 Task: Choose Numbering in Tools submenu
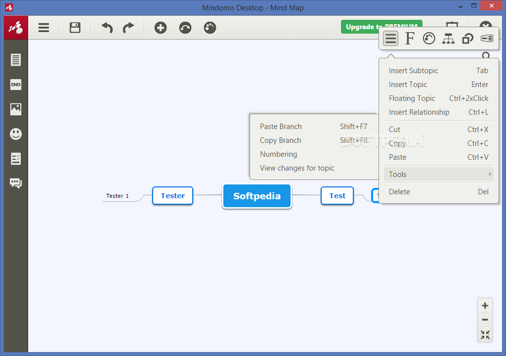pos(314,154)
